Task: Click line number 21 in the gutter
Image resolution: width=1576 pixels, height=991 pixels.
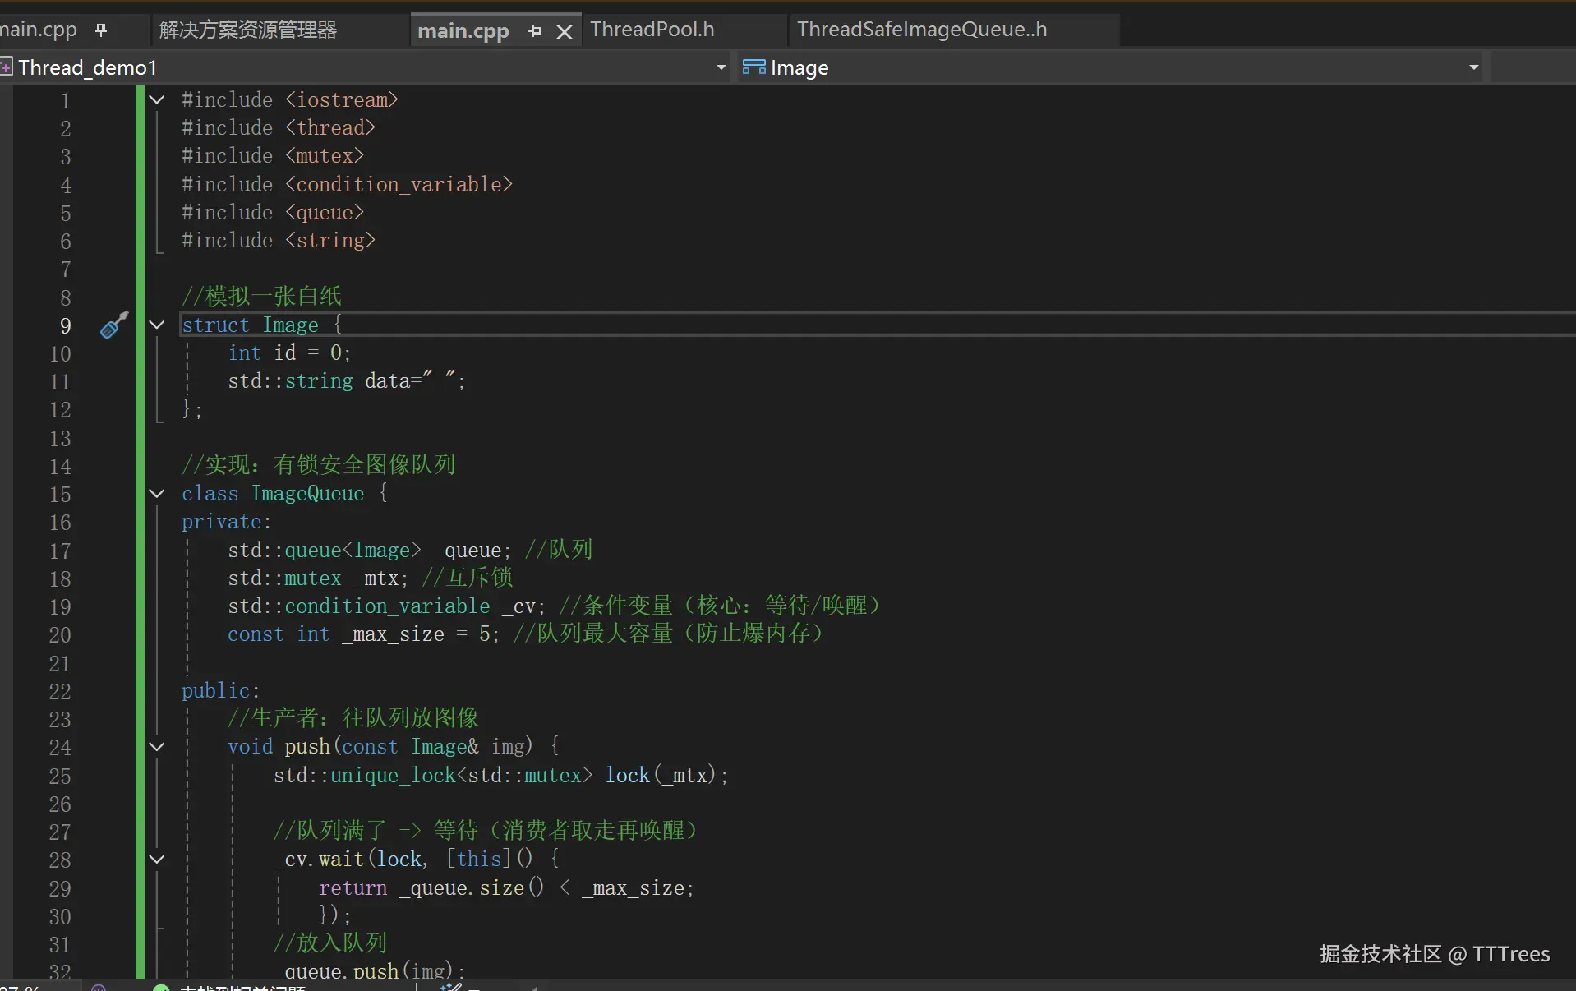Action: tap(60, 664)
